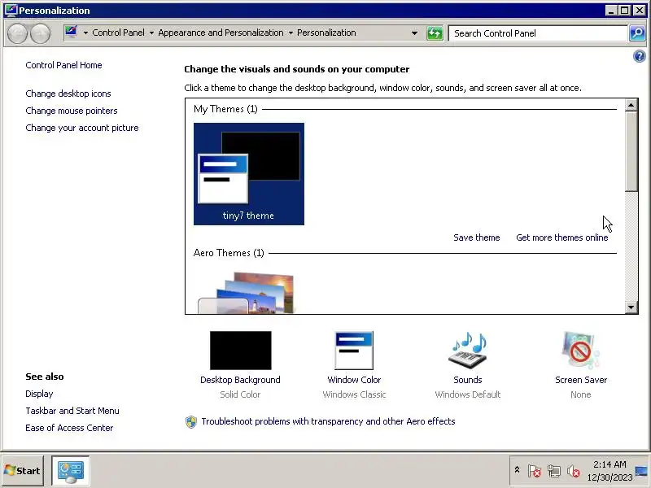Open the network tray icon
Screen dimensions: 651x488
point(554,471)
